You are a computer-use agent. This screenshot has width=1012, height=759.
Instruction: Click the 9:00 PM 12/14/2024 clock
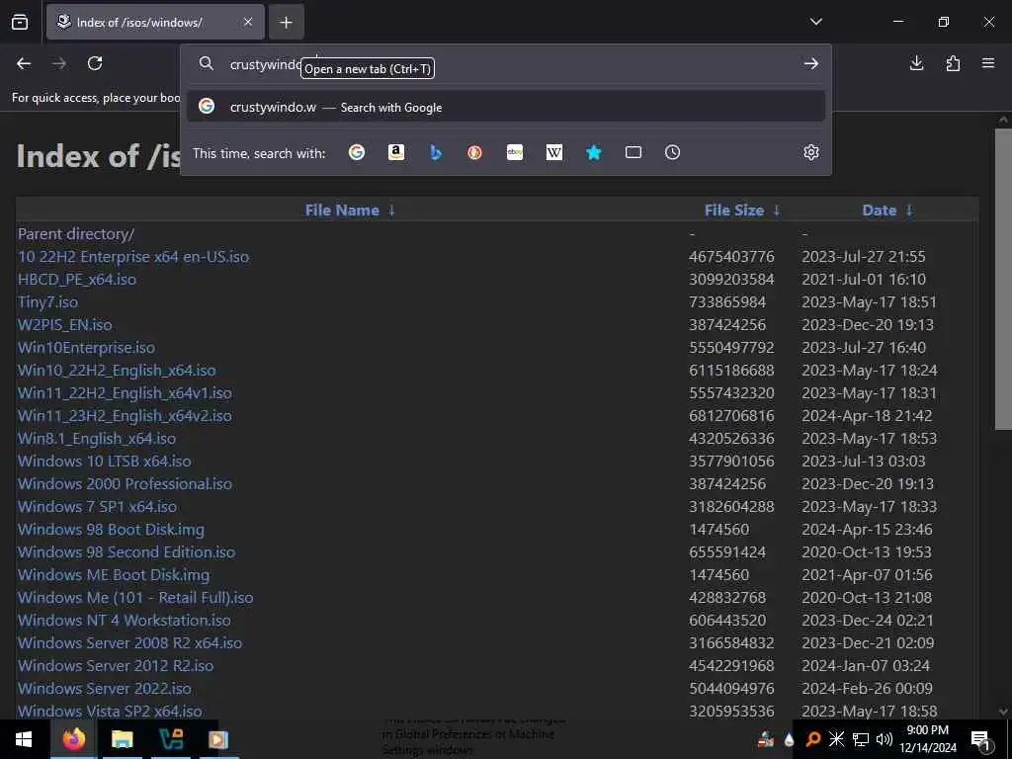pyautogui.click(x=927, y=739)
